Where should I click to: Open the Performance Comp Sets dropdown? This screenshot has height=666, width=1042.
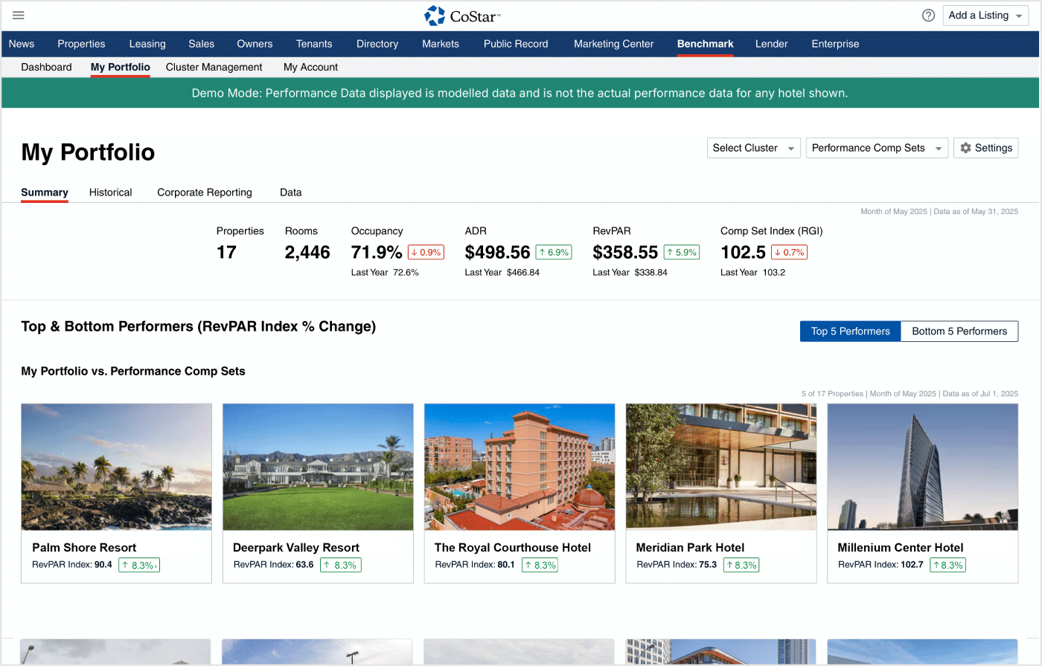click(876, 148)
